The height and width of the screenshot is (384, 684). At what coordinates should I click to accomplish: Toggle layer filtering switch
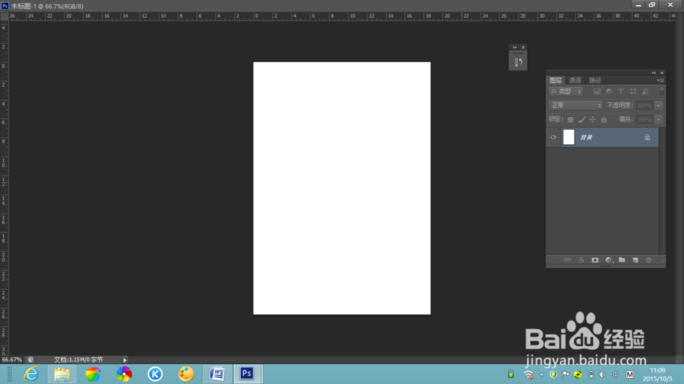[661, 91]
